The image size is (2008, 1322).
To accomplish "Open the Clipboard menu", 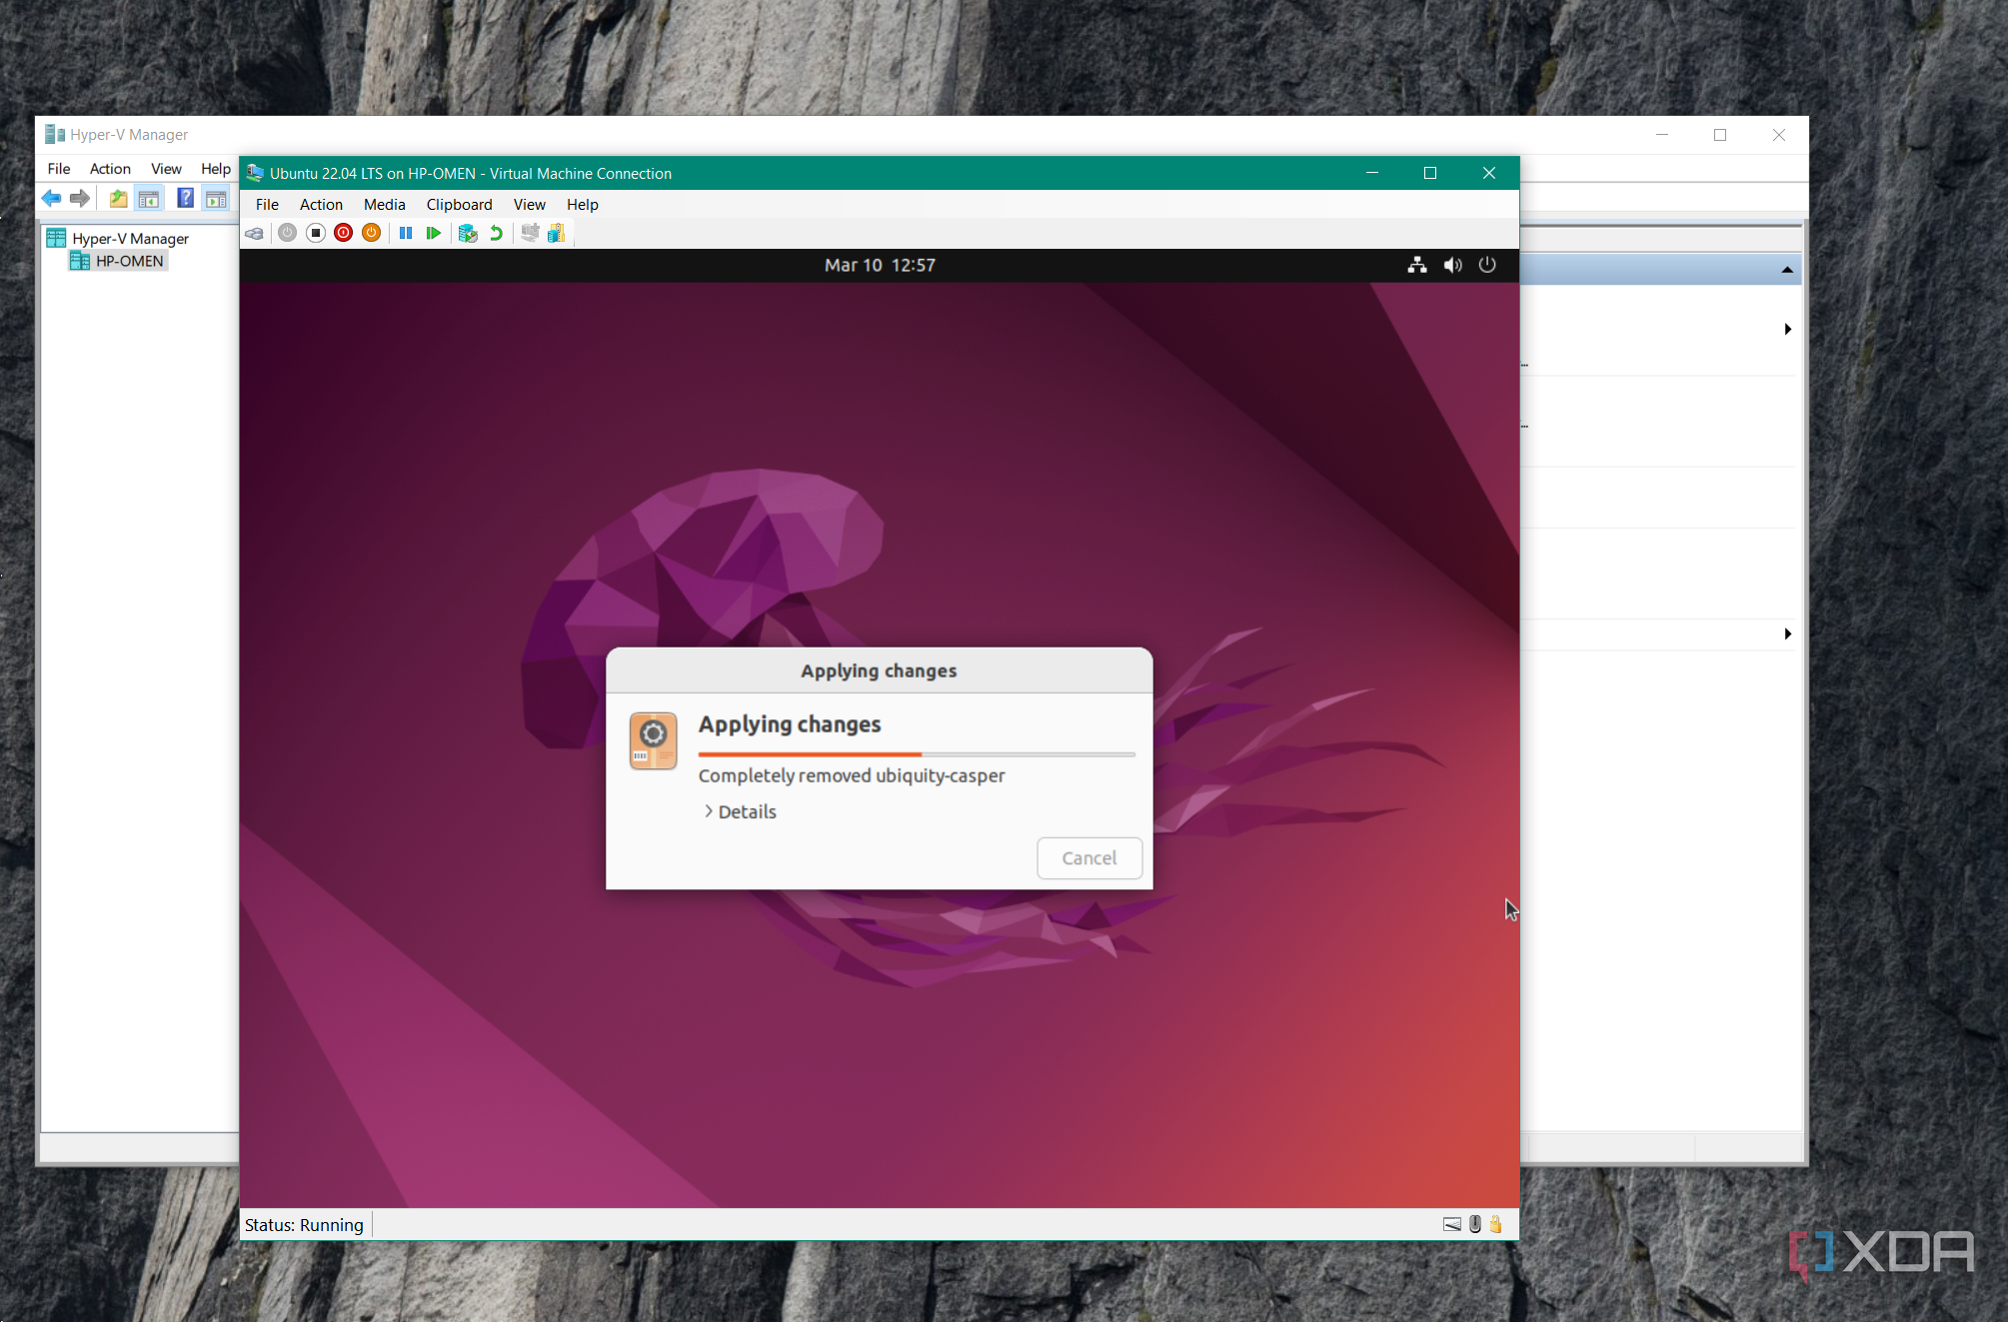I will pyautogui.click(x=459, y=204).
